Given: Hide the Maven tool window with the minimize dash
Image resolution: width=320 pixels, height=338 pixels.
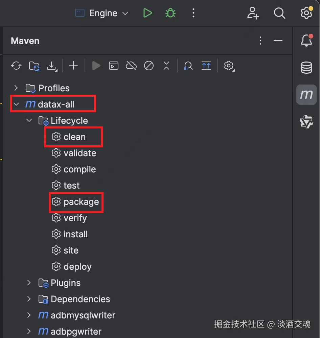Looking at the screenshot, I should coord(278,41).
